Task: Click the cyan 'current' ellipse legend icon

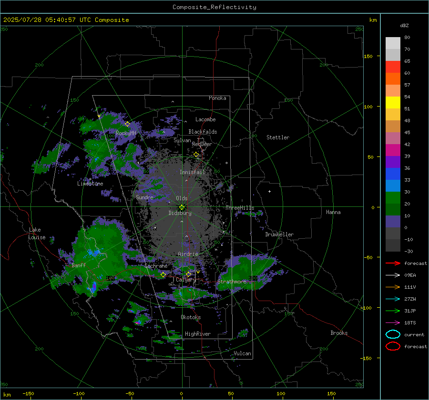Action: coord(393,334)
